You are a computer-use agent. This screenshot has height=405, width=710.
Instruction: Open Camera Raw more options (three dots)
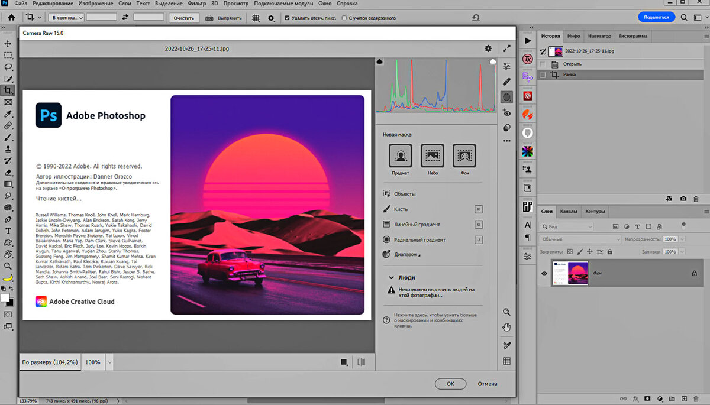pyautogui.click(x=507, y=141)
